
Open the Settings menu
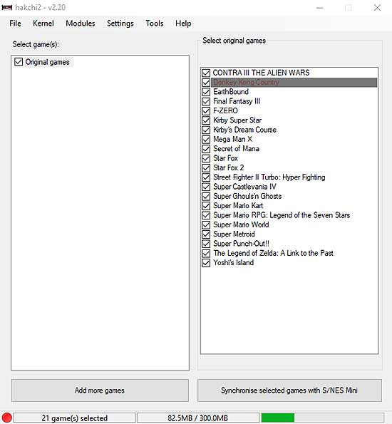(120, 24)
